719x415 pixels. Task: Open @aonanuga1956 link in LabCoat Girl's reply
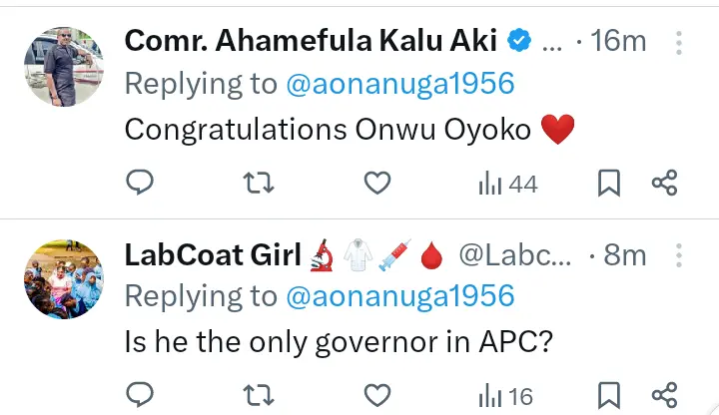click(399, 296)
